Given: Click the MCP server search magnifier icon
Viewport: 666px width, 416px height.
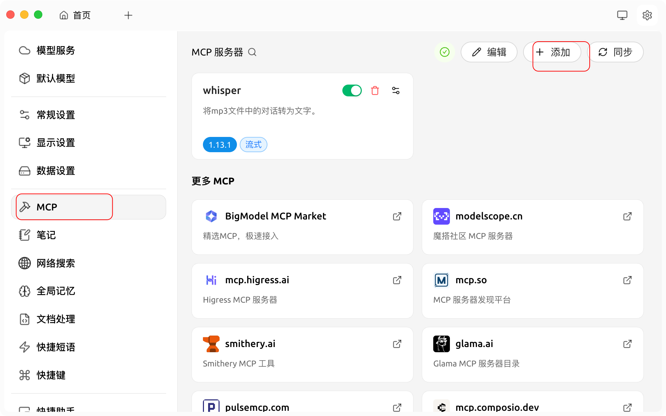Looking at the screenshot, I should tap(252, 52).
